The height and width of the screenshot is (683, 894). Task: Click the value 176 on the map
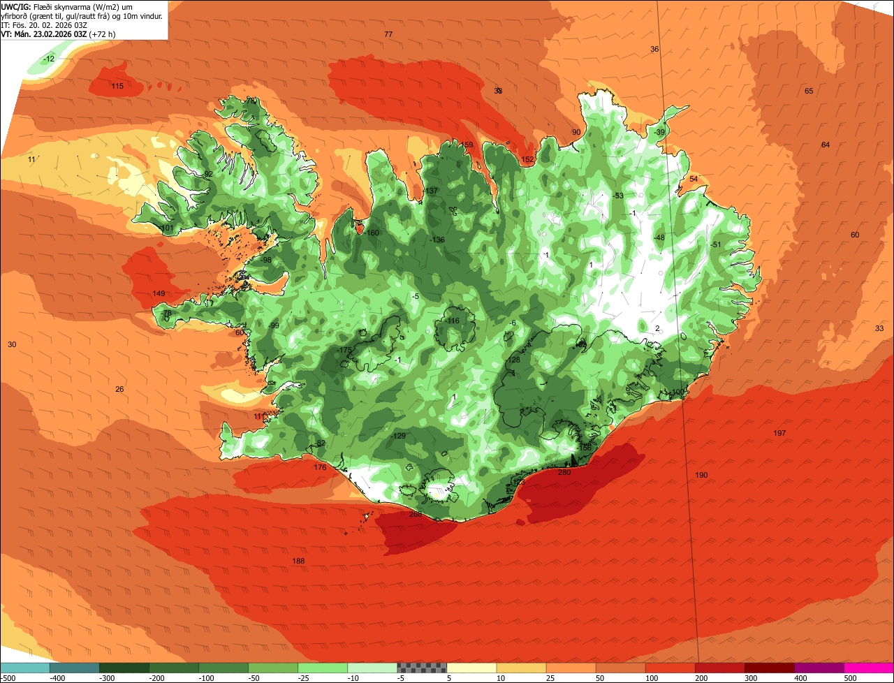click(x=320, y=468)
